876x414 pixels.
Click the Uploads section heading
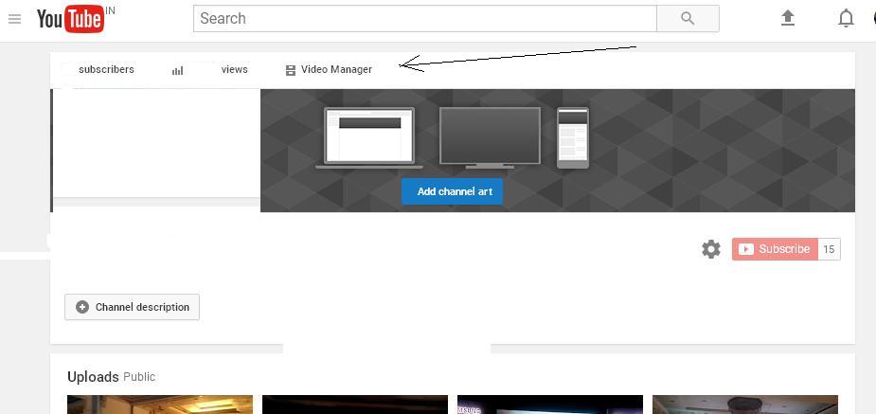(93, 377)
